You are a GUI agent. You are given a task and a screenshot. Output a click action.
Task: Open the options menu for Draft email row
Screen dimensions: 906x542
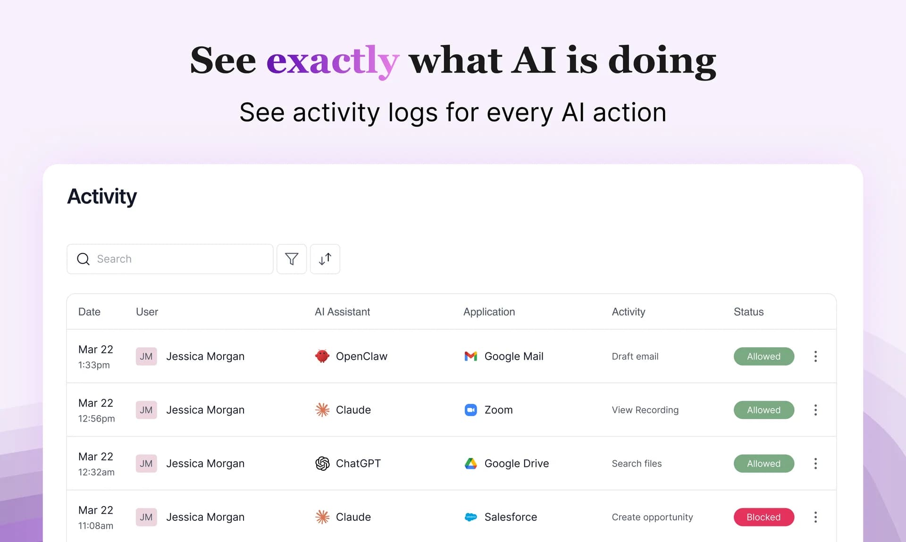pyautogui.click(x=815, y=356)
